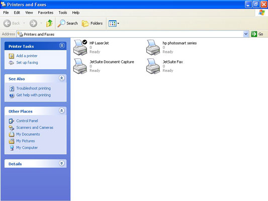Expand the Details panel

coord(62,163)
